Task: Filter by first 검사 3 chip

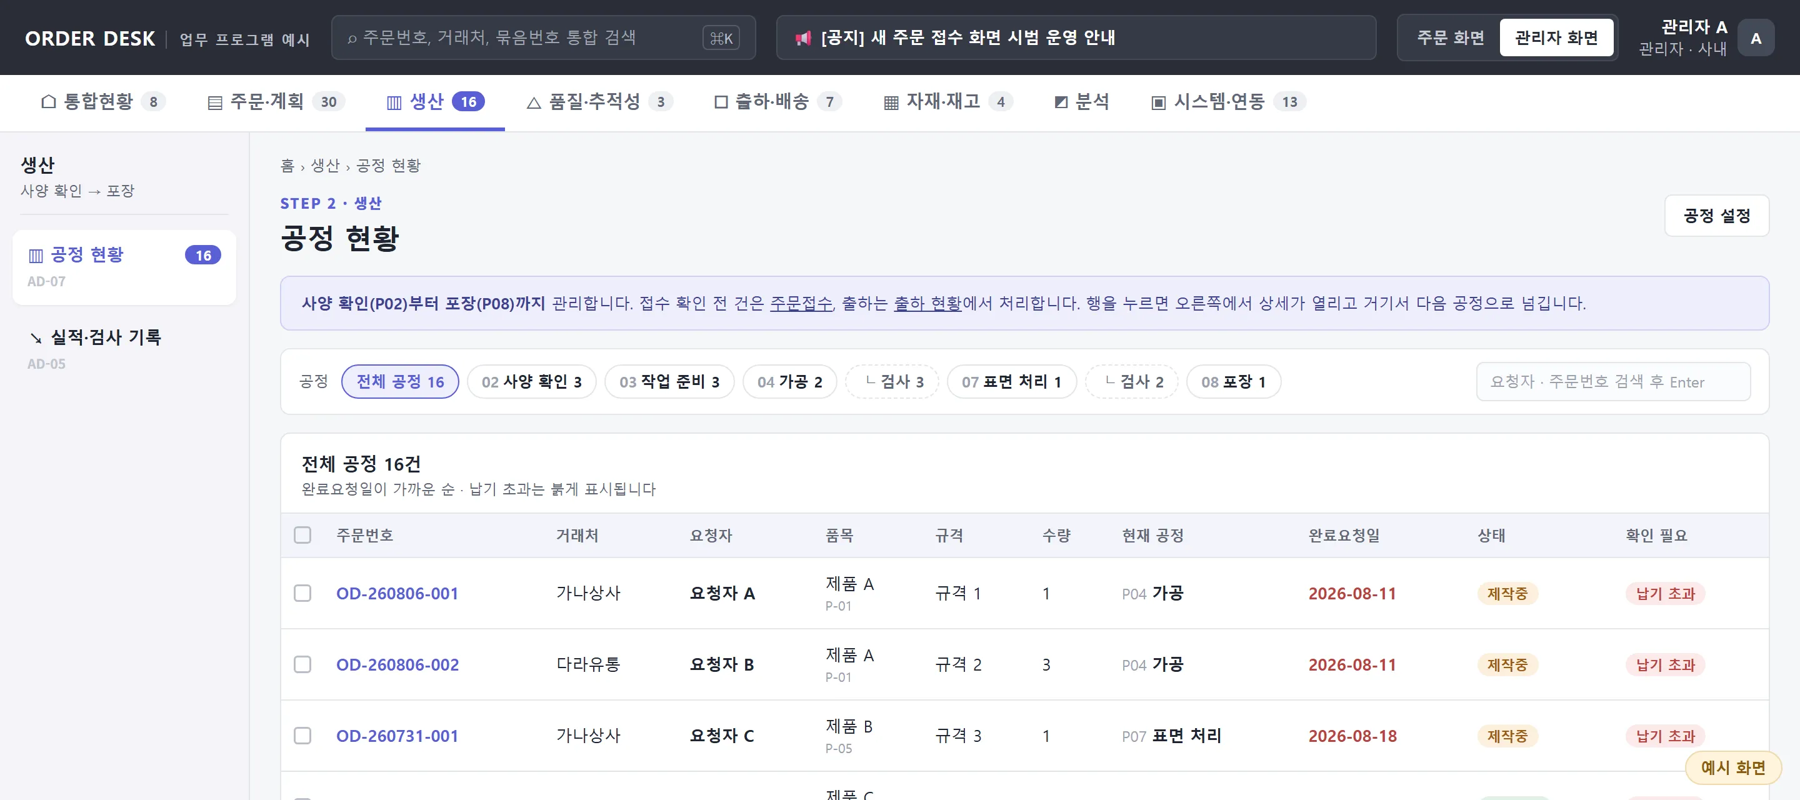Action: click(892, 381)
